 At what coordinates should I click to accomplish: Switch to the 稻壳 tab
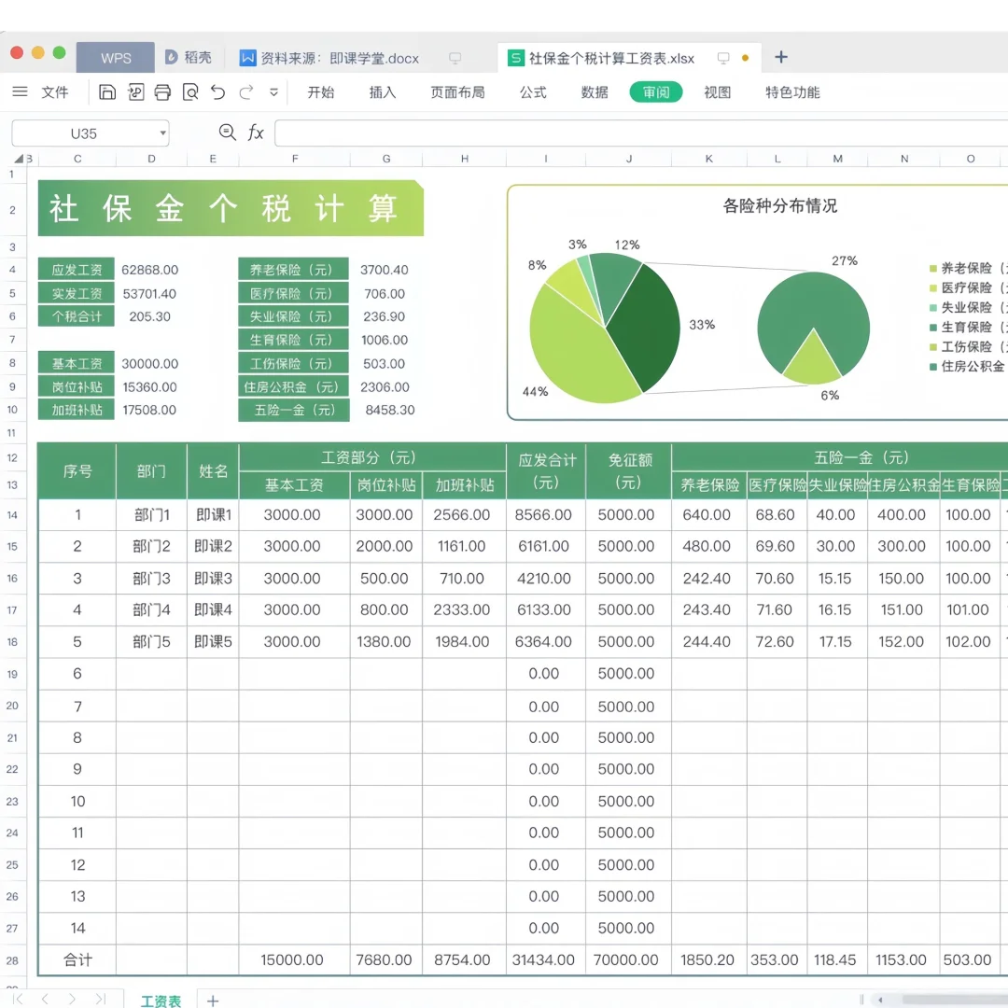[189, 58]
